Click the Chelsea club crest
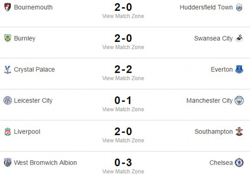The image size is (250, 177). [x=239, y=163]
